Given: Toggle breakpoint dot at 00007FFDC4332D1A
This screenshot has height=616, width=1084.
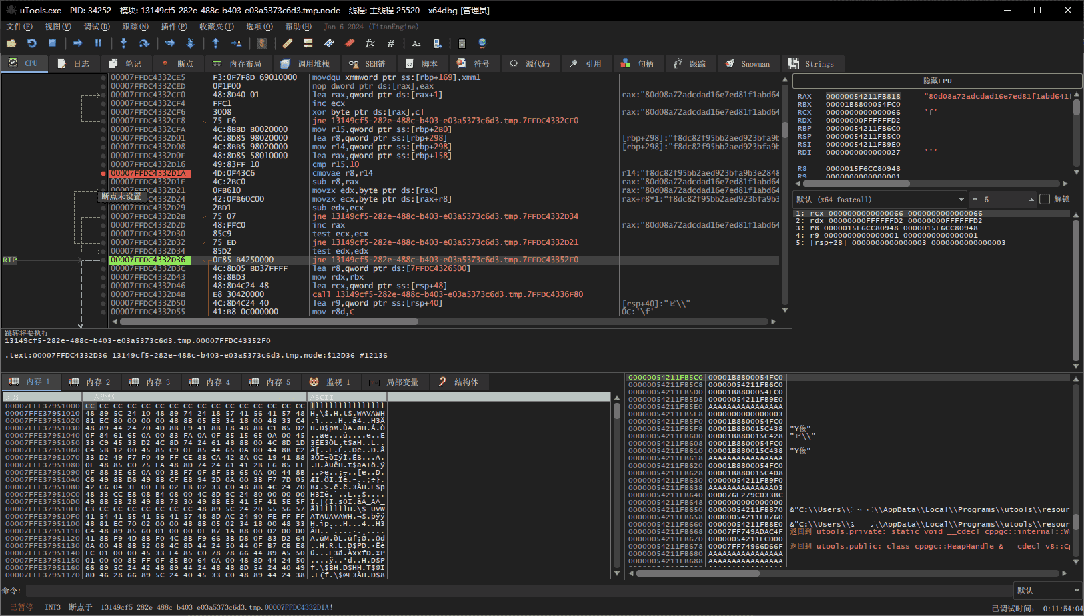Looking at the screenshot, I should (x=103, y=173).
